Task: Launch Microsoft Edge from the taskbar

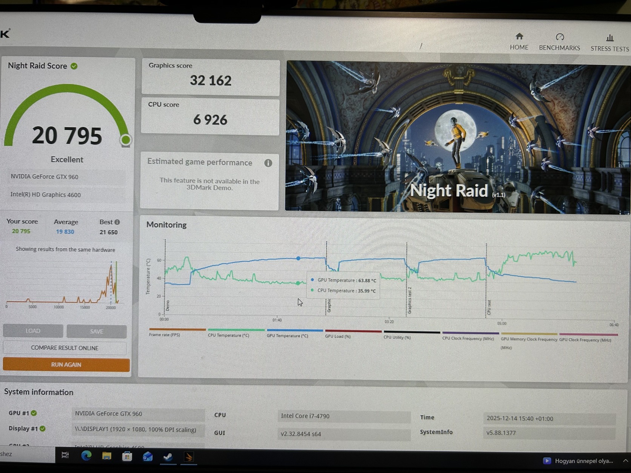Action: click(86, 456)
